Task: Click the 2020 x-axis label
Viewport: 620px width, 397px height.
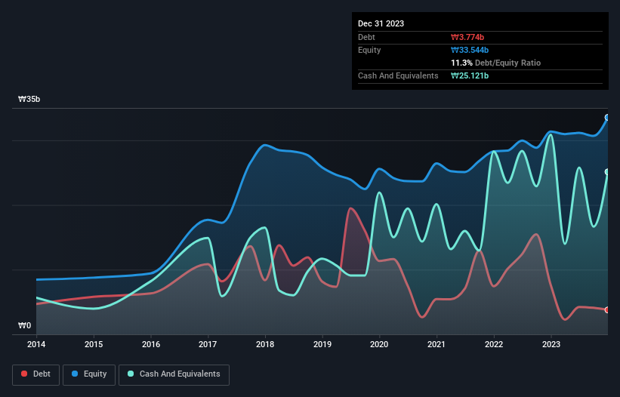Action: pos(379,344)
